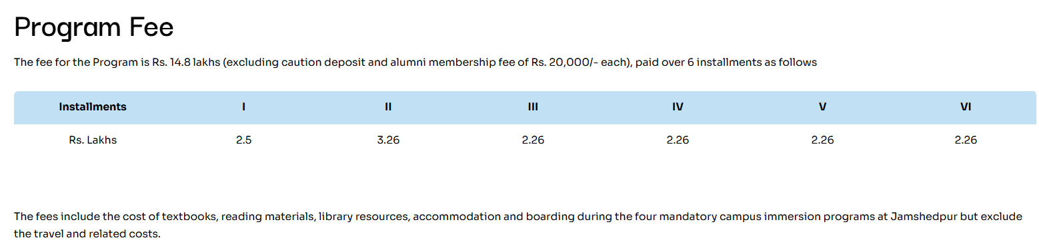Click the Rs. 14.8 lakhs fee sentence
Image resolution: width=1039 pixels, height=250 pixels.
[x=415, y=62]
